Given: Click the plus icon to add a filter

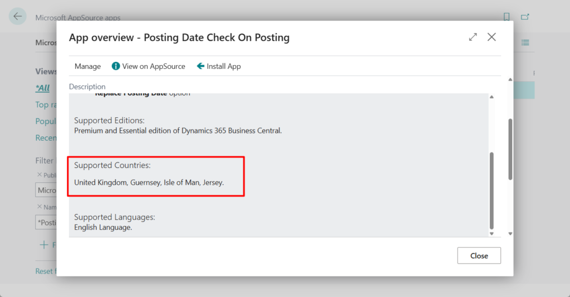Looking at the screenshot, I should [x=43, y=245].
